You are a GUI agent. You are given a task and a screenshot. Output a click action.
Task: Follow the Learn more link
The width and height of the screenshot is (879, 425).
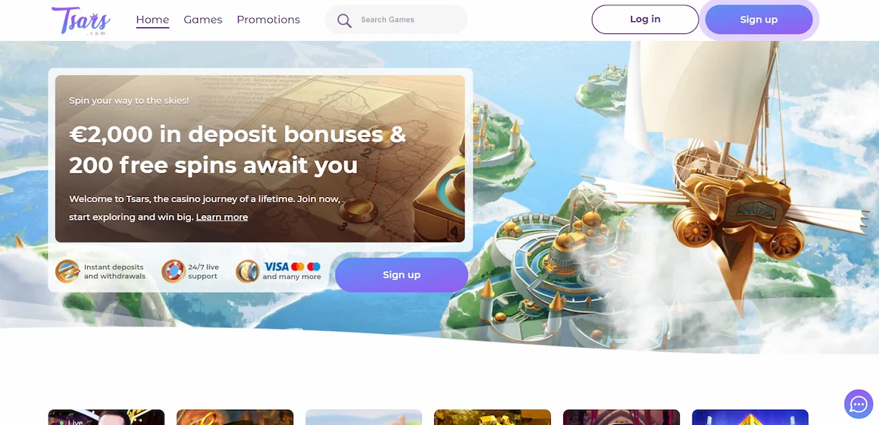point(222,217)
